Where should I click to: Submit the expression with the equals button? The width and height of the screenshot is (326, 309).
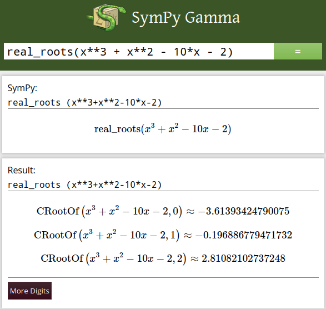click(298, 51)
